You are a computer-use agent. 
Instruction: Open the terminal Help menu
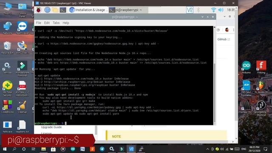tap(66, 23)
